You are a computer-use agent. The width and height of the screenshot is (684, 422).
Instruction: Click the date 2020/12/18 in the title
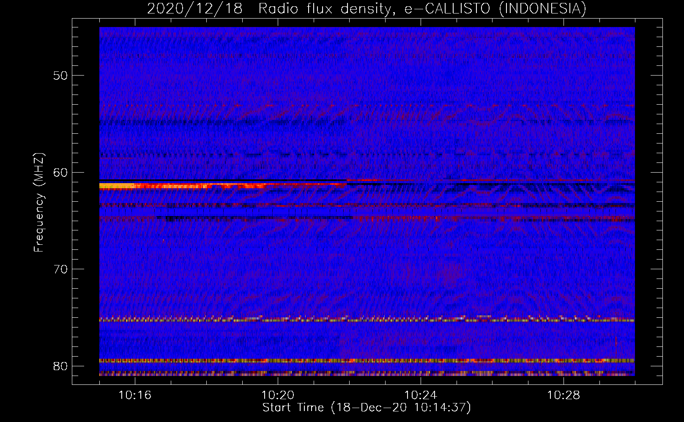(195, 8)
